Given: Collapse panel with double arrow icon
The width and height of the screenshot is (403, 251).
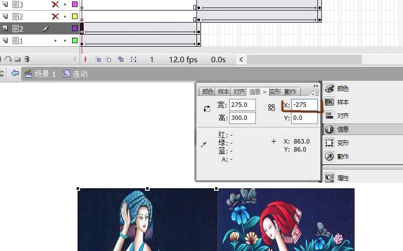Looking at the screenshot, I should 316,86.
